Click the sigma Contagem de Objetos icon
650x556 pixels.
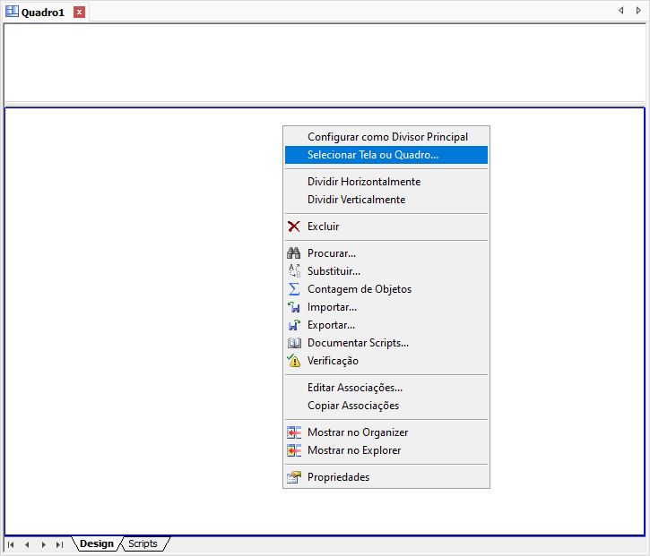[293, 289]
